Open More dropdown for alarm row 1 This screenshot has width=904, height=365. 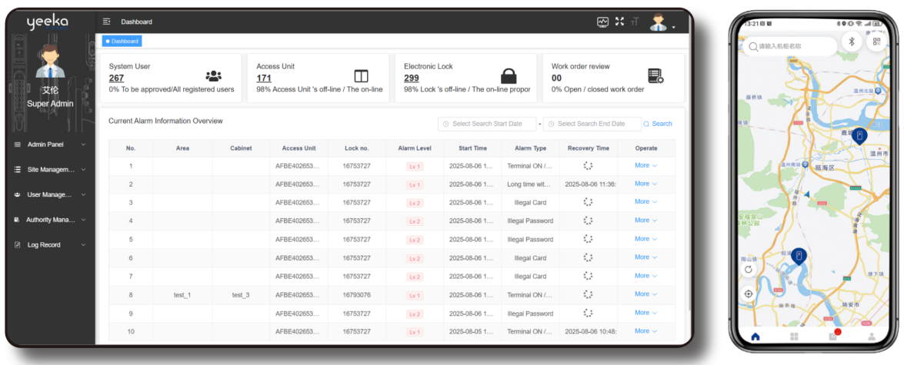(645, 165)
